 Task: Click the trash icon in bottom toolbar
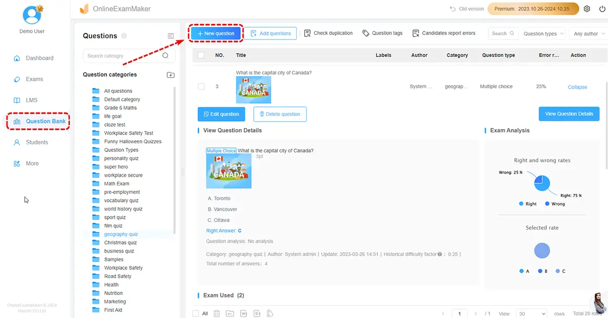point(217,313)
